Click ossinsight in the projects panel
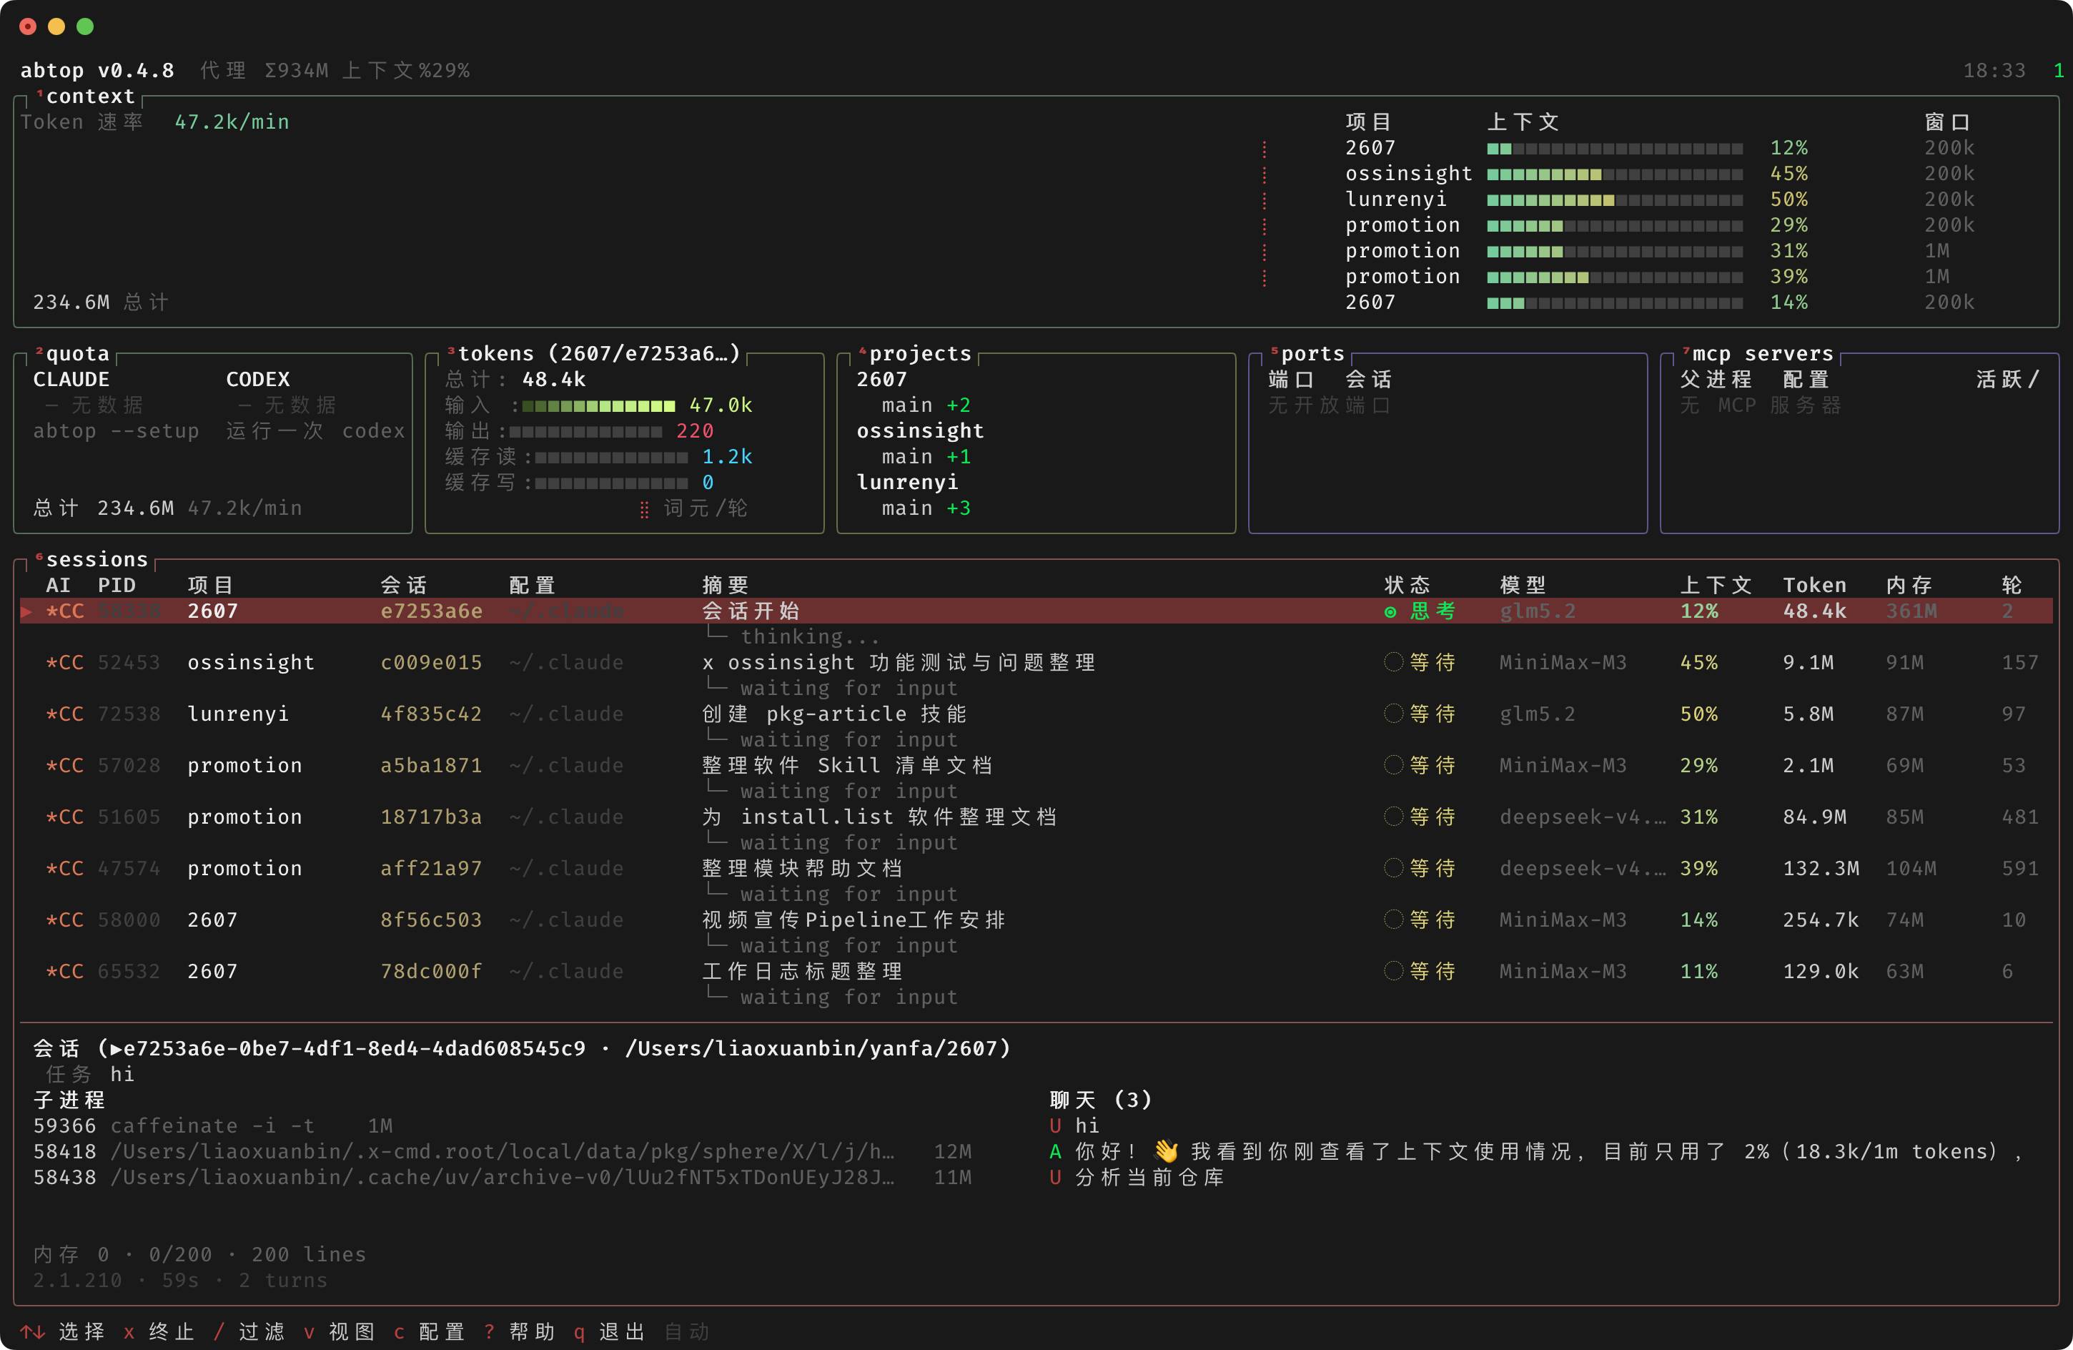Screen dimensions: 2073x1350 (920, 430)
